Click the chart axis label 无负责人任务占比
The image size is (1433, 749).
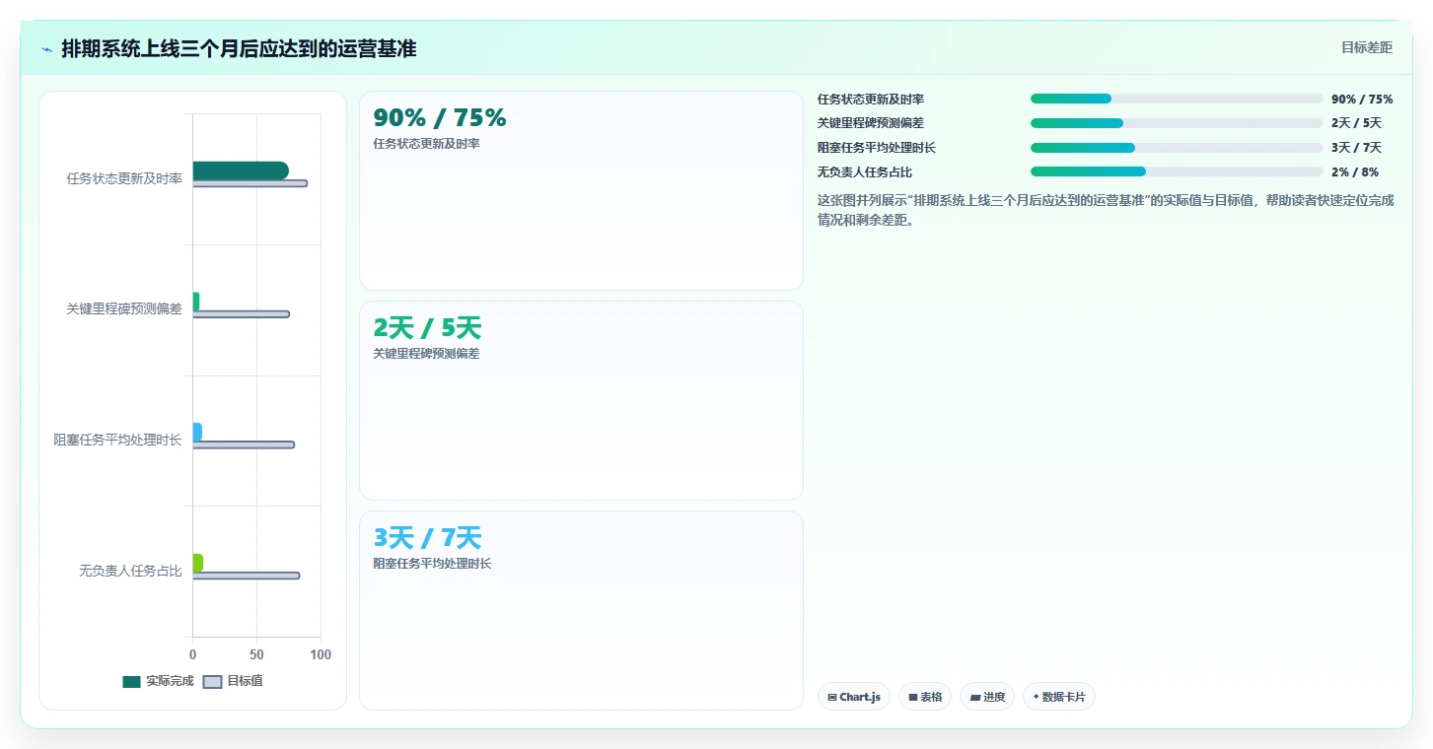click(130, 571)
